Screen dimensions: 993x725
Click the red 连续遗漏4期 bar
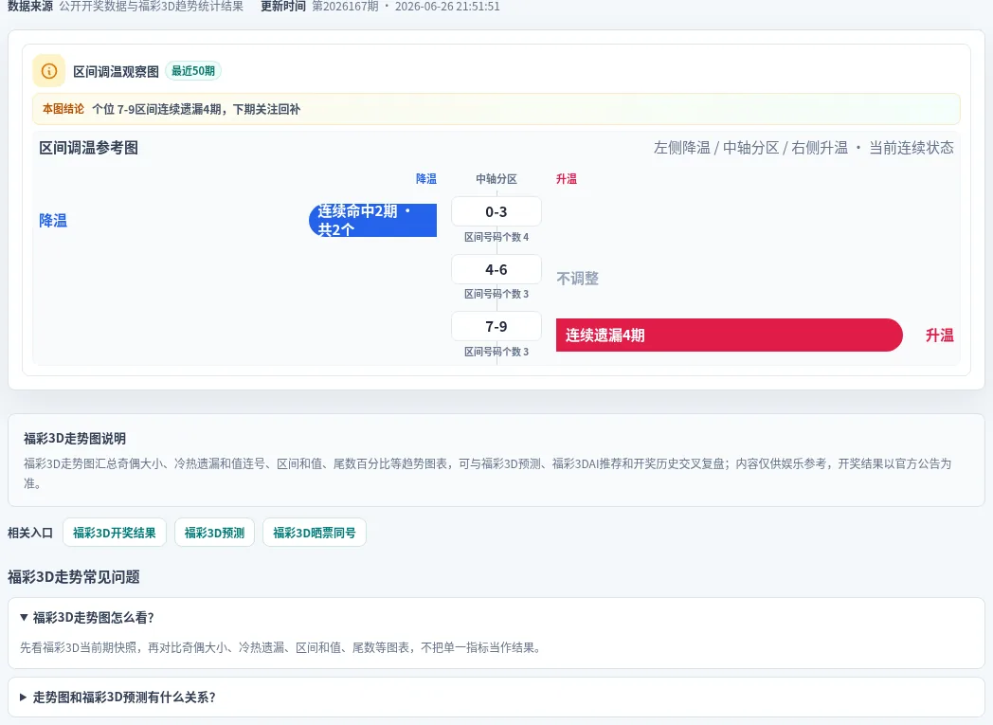click(729, 335)
